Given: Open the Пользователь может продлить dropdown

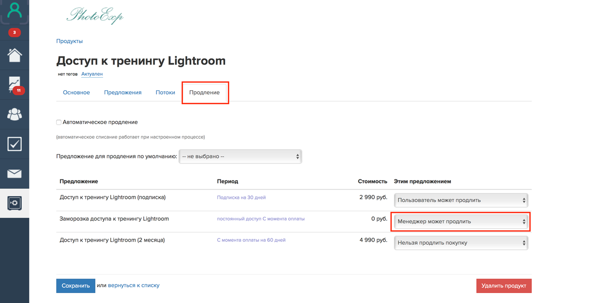Looking at the screenshot, I should 461,200.
